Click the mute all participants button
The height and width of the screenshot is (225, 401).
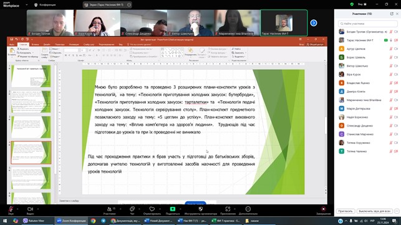click(374, 211)
